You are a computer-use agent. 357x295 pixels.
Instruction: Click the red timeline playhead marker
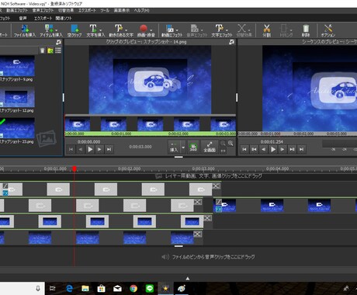coord(75,169)
